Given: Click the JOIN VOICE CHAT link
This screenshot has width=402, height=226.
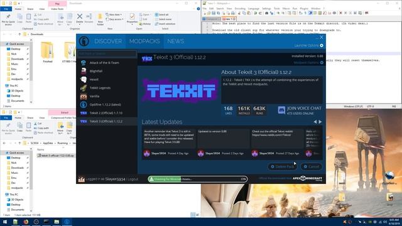Looking at the screenshot, I should pyautogui.click(x=304, y=109).
